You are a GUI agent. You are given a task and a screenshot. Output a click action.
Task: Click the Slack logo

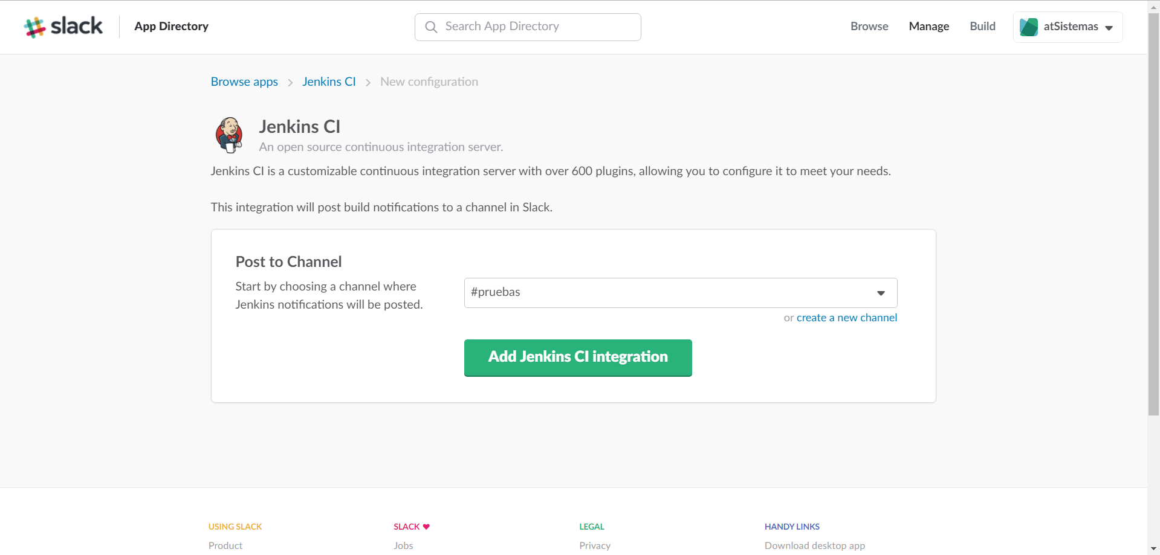63,27
